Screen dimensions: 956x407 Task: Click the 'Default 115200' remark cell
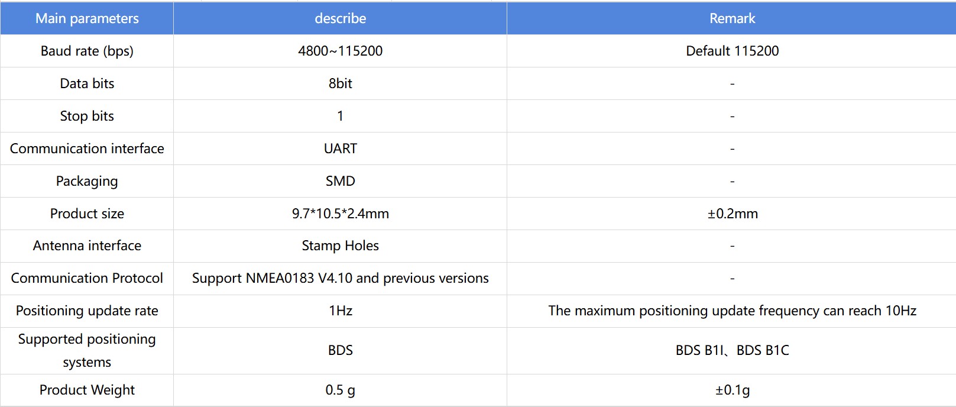point(732,51)
